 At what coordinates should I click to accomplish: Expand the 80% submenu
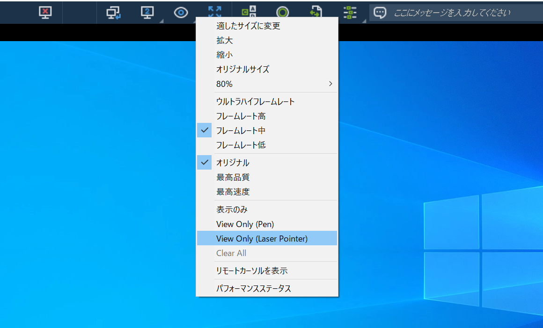point(267,84)
